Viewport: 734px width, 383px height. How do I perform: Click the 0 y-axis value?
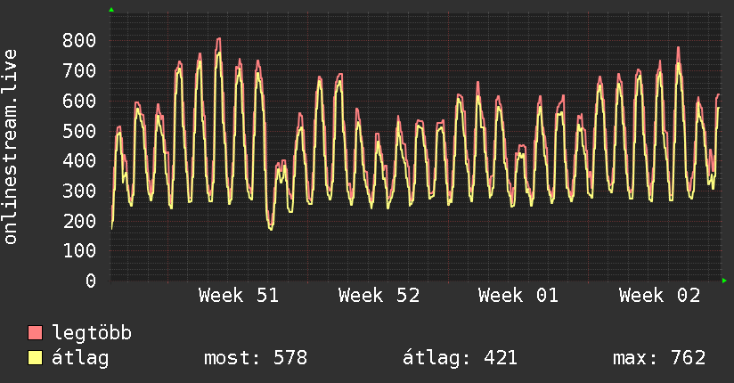pyautogui.click(x=91, y=281)
